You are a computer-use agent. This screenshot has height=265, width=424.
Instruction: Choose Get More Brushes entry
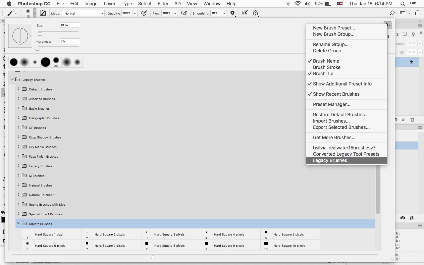[334, 137]
